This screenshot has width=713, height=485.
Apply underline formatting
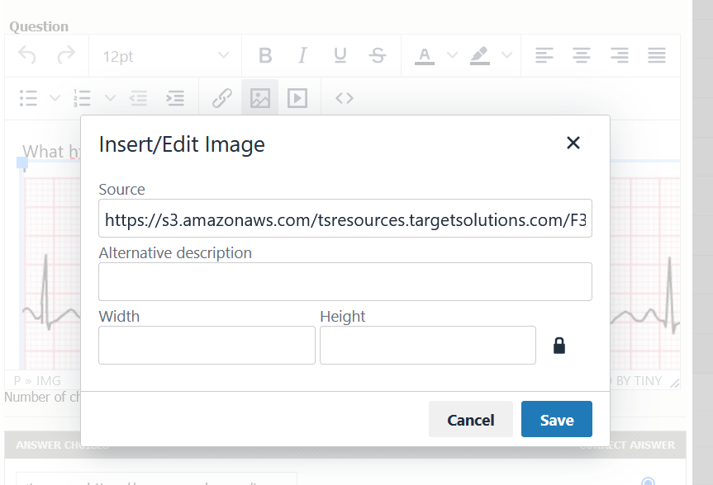click(340, 55)
